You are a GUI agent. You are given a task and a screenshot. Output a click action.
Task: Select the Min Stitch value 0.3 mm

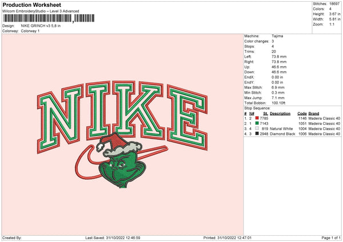click(x=278, y=92)
